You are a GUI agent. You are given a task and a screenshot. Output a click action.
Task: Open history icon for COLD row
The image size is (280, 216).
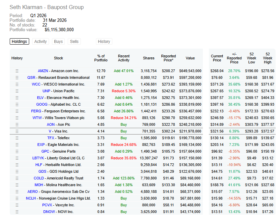17,178
